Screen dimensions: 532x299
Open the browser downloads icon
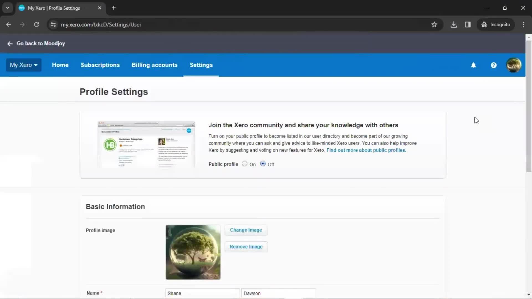point(454,25)
